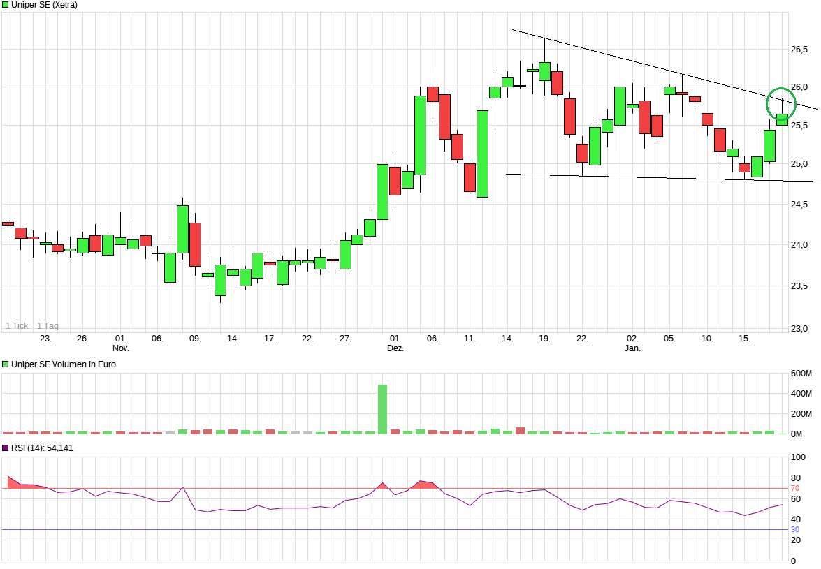Image resolution: width=821 pixels, height=569 pixels.
Task: Click the 19. date axis label
Action: coord(544,339)
